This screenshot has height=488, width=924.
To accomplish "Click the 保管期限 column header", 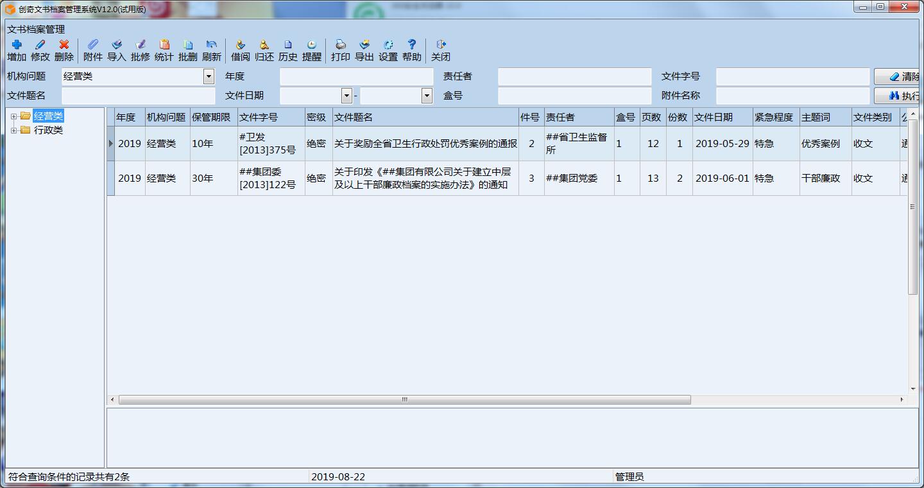I will (x=214, y=118).
